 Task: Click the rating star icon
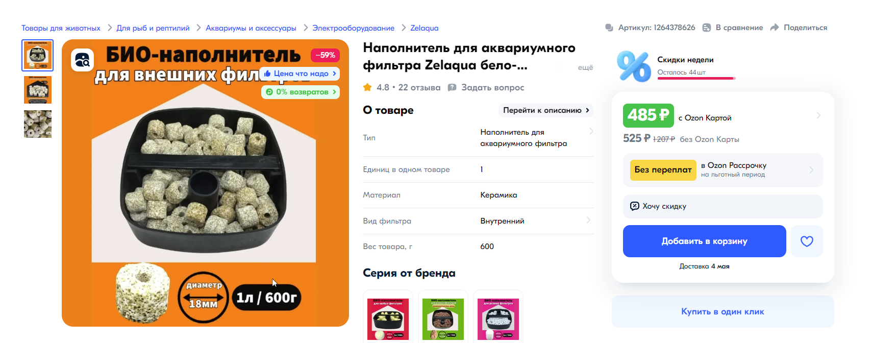click(367, 87)
